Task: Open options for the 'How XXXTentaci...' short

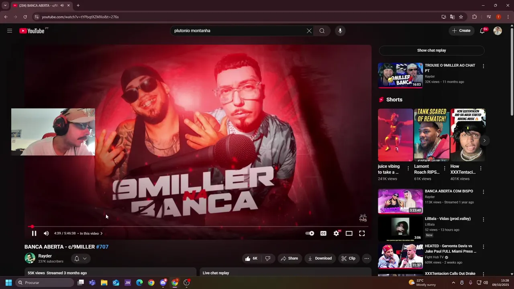Action: (481, 169)
